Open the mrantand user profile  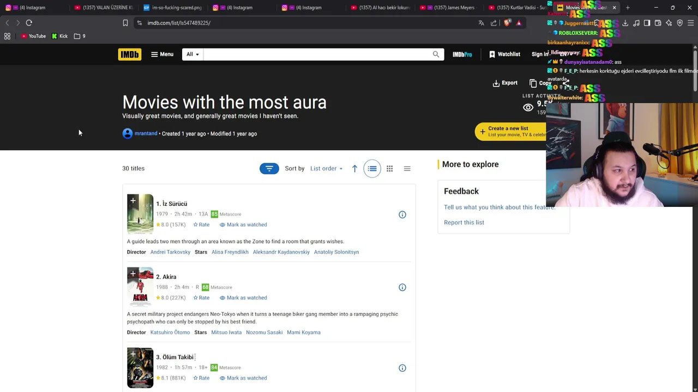[x=146, y=133]
